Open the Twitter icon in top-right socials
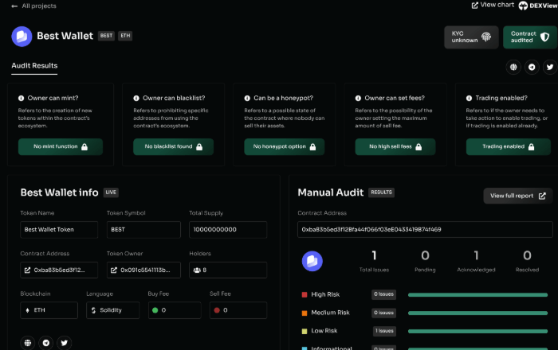The height and width of the screenshot is (350, 558). click(548, 68)
